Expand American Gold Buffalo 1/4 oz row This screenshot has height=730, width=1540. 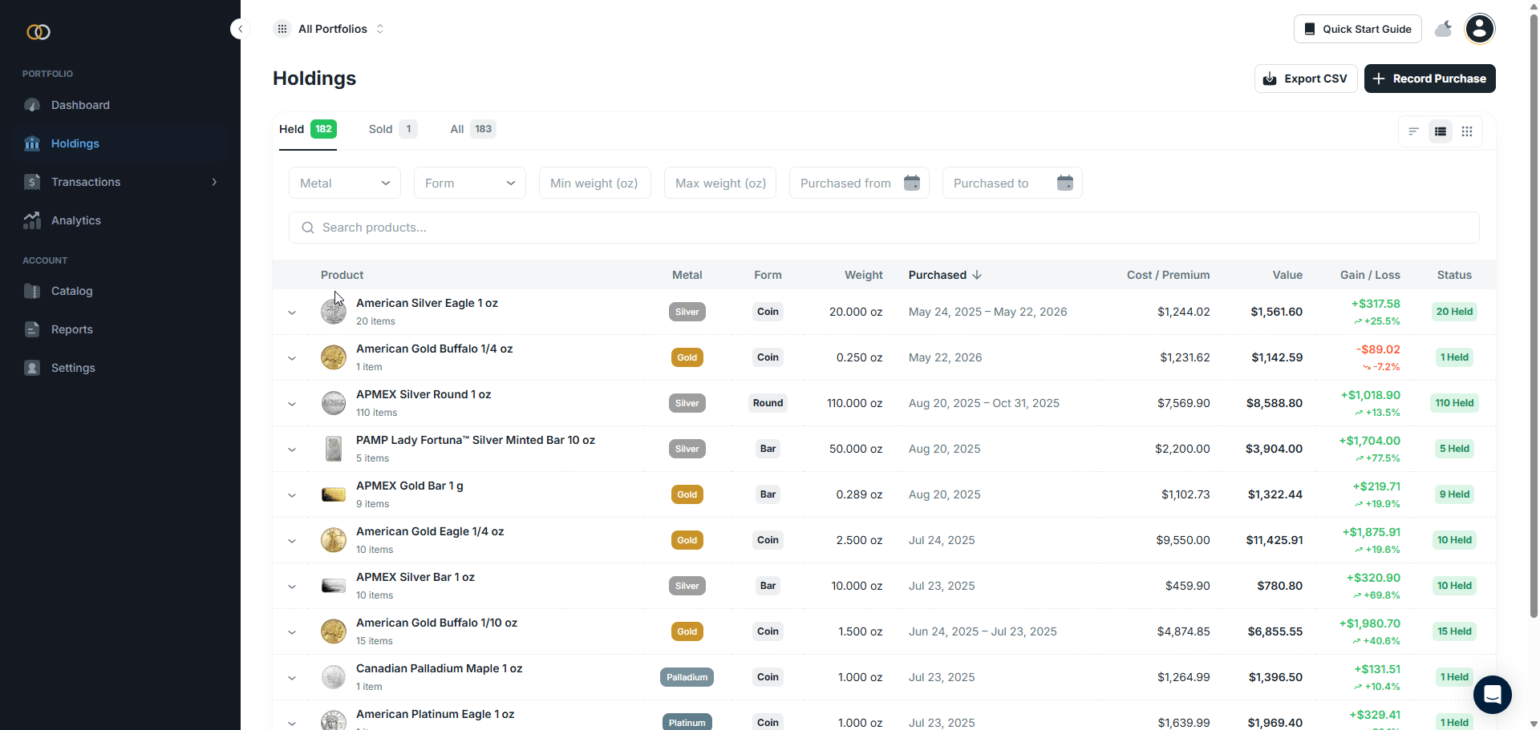[x=292, y=358]
